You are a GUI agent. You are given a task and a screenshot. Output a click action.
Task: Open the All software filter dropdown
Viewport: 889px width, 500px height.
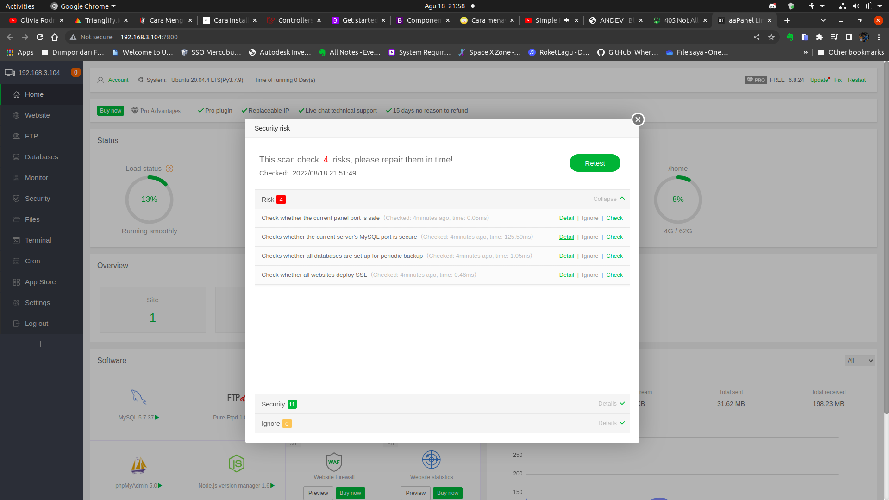tap(860, 361)
